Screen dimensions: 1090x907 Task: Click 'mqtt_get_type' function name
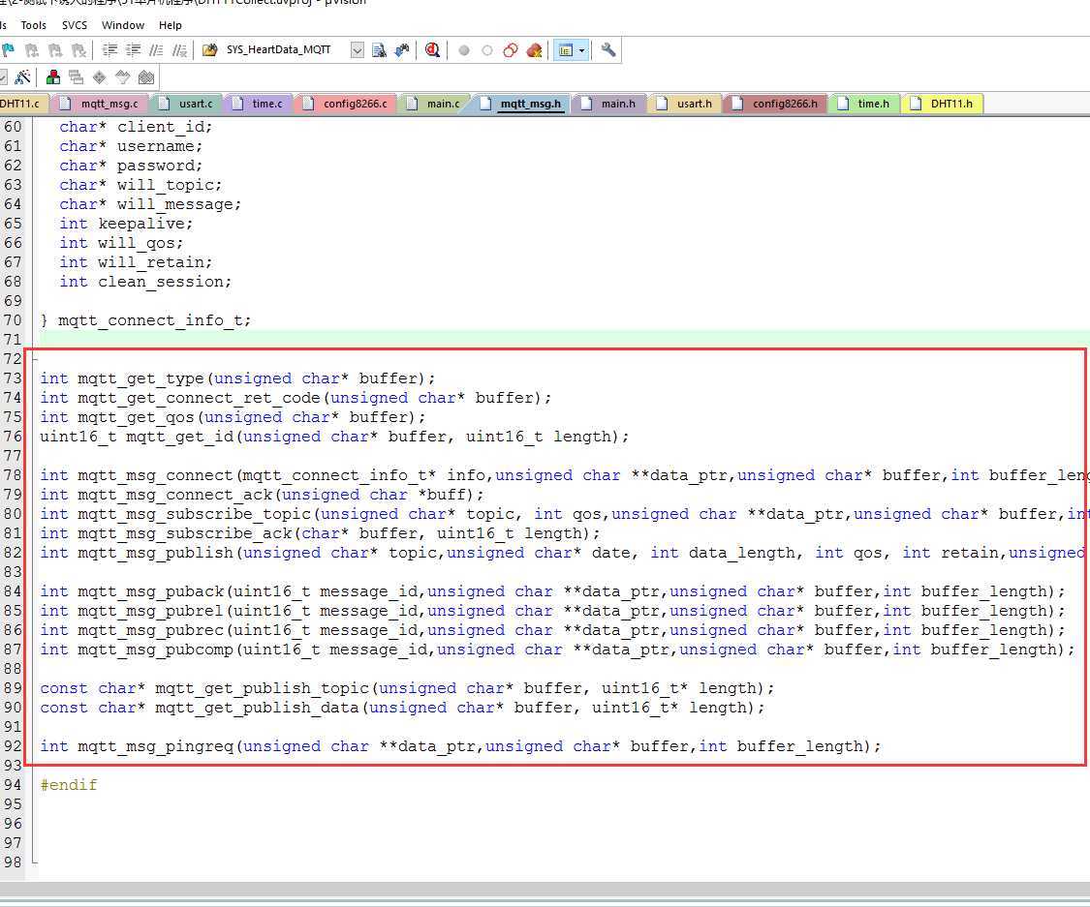[x=141, y=379]
